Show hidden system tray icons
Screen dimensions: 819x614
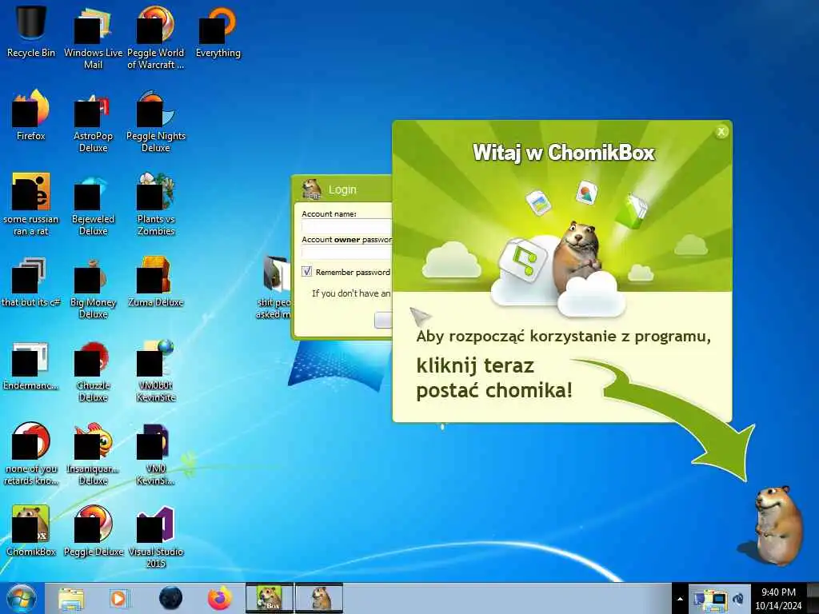pos(680,599)
